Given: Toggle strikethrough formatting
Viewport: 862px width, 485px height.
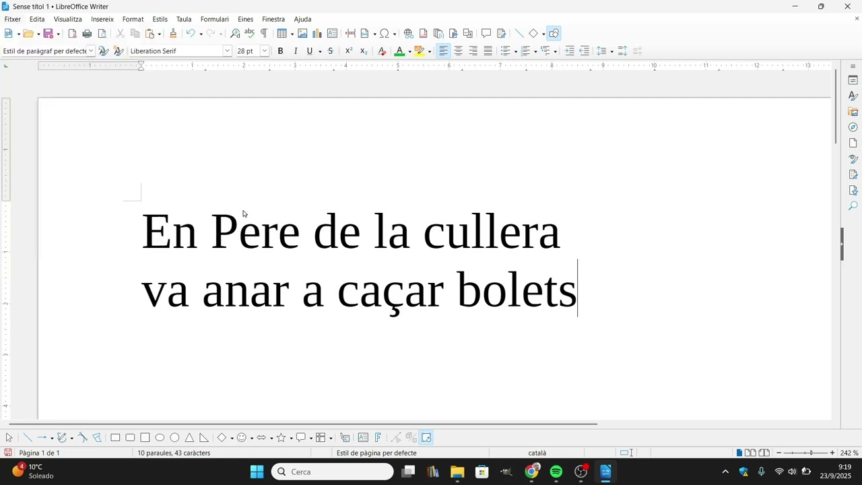Looking at the screenshot, I should point(330,51).
